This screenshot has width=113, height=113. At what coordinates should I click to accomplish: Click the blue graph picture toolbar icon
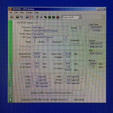pyautogui.click(x=27, y=17)
